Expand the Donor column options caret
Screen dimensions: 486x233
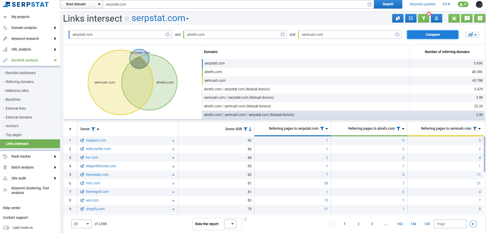pos(98,129)
